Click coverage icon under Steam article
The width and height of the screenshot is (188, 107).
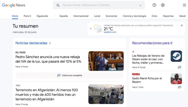(179, 67)
